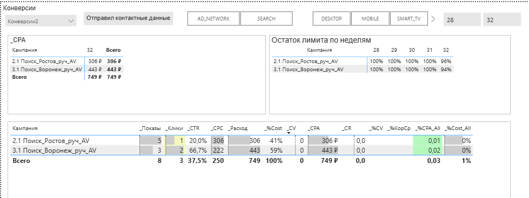Click the week 30 column header in the limit table
The width and height of the screenshot is (529, 198).
(412, 50)
